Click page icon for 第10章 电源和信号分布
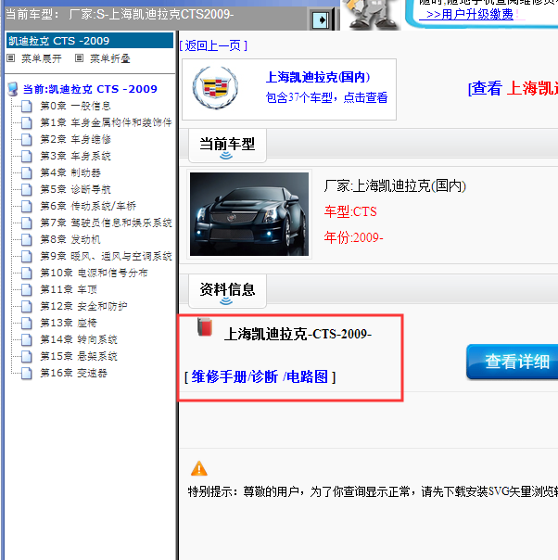Screen dimensions: 558x560 tap(27, 274)
